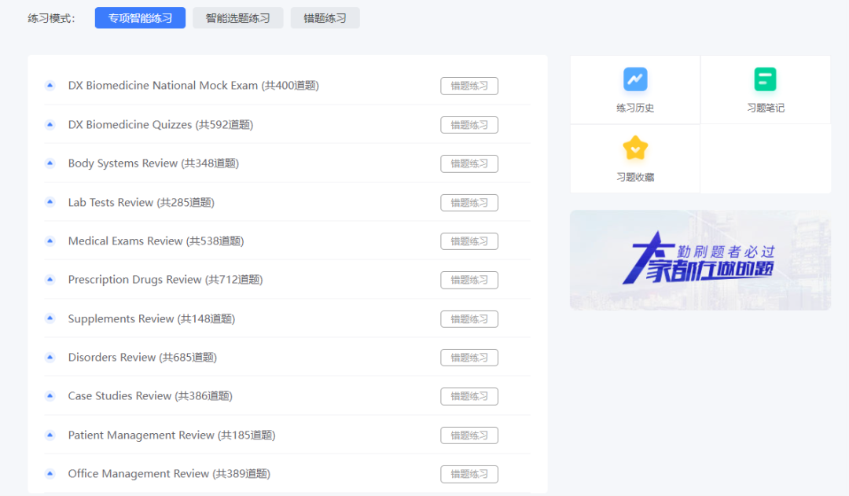Screen dimensions: 849x496
Task: Click 错题练习 for DX Biomedicine Quizzes
Action: click(469, 124)
